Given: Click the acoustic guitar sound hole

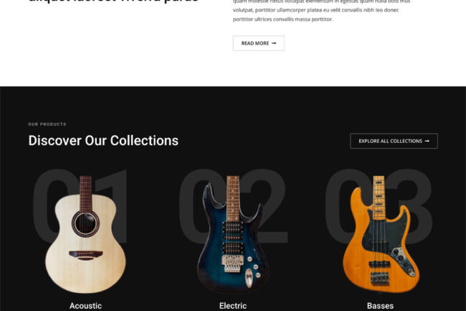Looking at the screenshot, I should tap(85, 223).
